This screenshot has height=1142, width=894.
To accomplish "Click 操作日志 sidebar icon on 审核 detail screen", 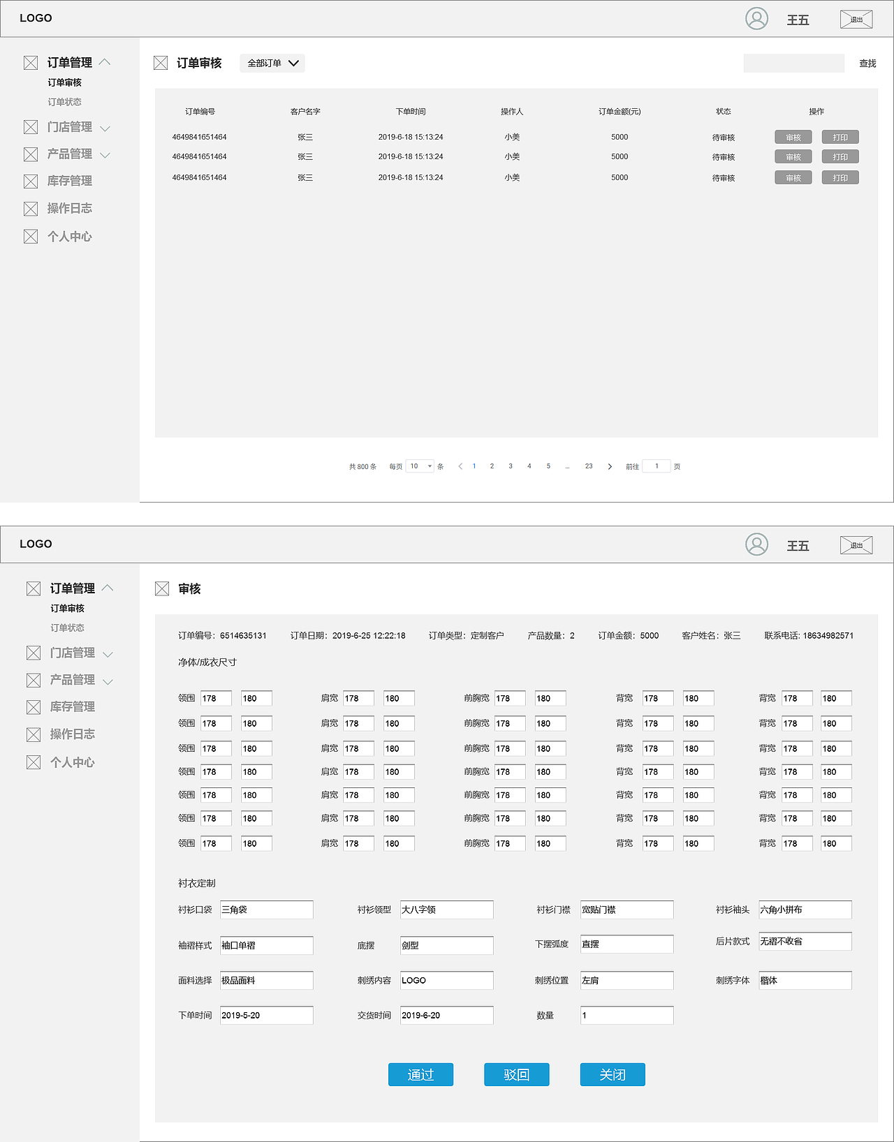I will [x=34, y=734].
